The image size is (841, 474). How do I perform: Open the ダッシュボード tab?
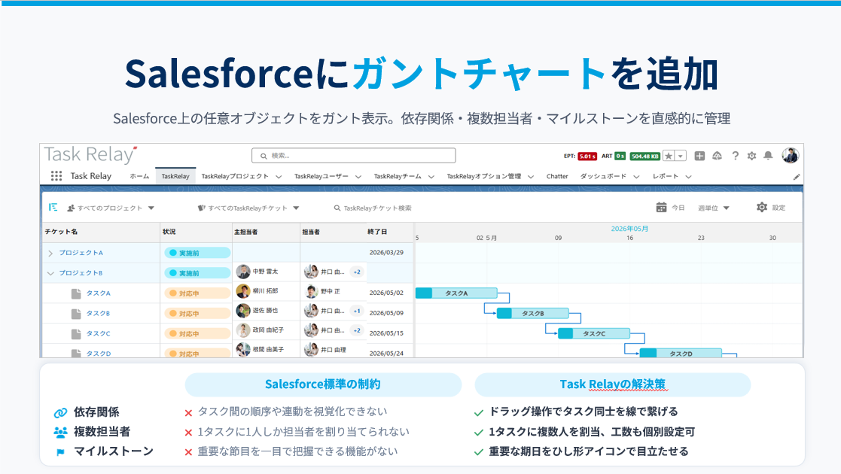pos(603,176)
